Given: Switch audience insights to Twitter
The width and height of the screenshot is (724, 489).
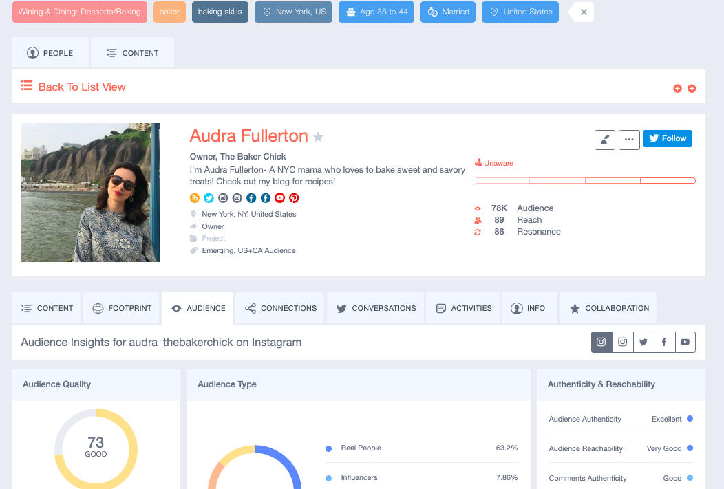Looking at the screenshot, I should click(x=643, y=342).
